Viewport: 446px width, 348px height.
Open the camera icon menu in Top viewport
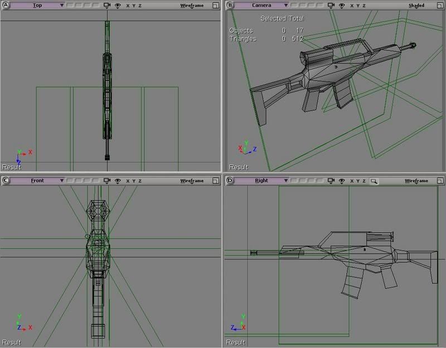pyautogui.click(x=107, y=6)
